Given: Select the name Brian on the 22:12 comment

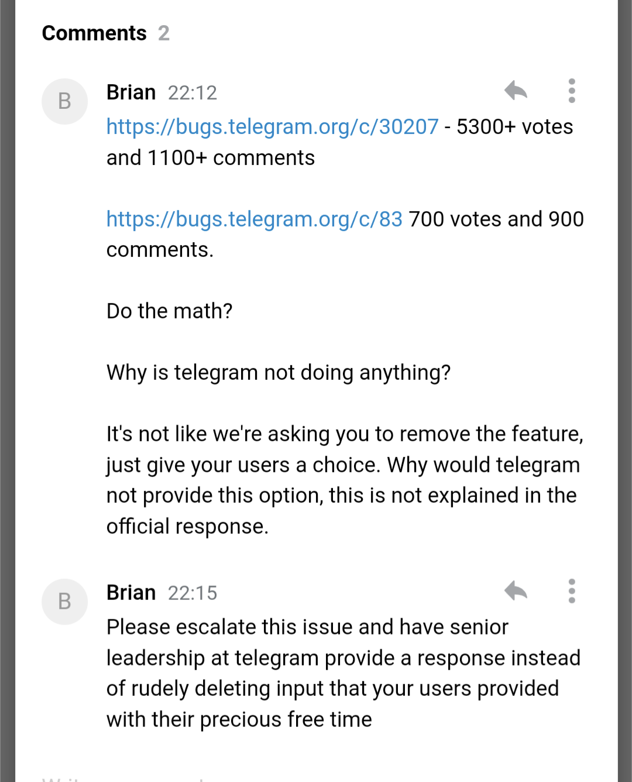Looking at the screenshot, I should point(131,92).
